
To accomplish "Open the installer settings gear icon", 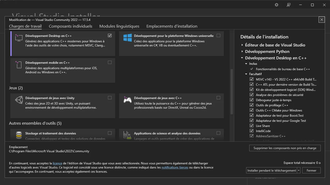I will point(276,4).
